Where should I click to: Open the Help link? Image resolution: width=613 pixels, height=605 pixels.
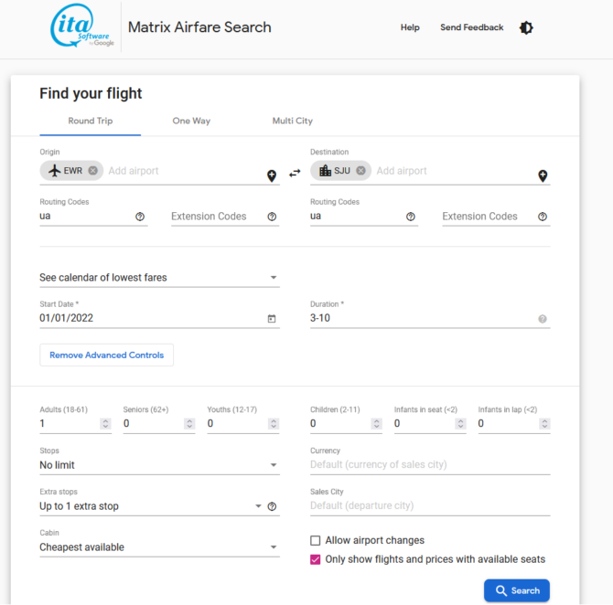(x=410, y=27)
